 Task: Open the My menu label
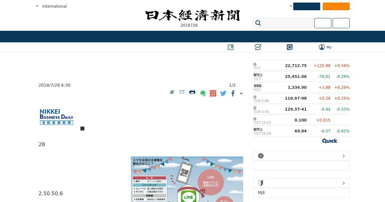click(x=329, y=47)
